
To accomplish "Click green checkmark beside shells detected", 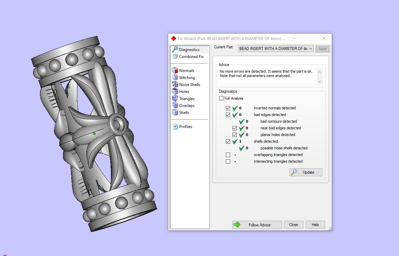I will 235,141.
